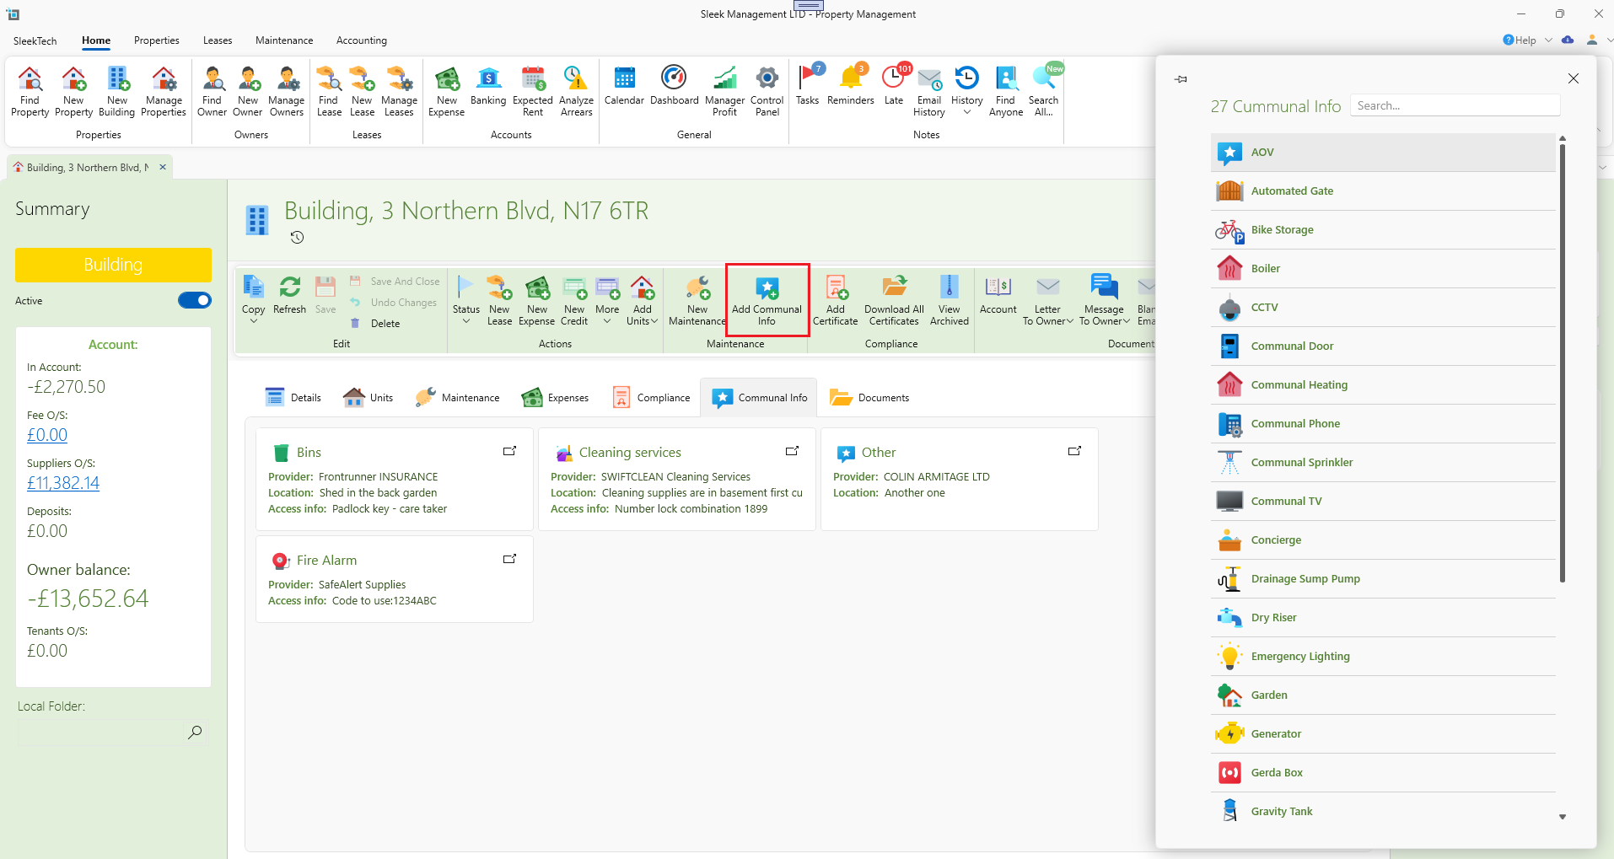Click Add Communal Info button
This screenshot has width=1614, height=859.
767,300
